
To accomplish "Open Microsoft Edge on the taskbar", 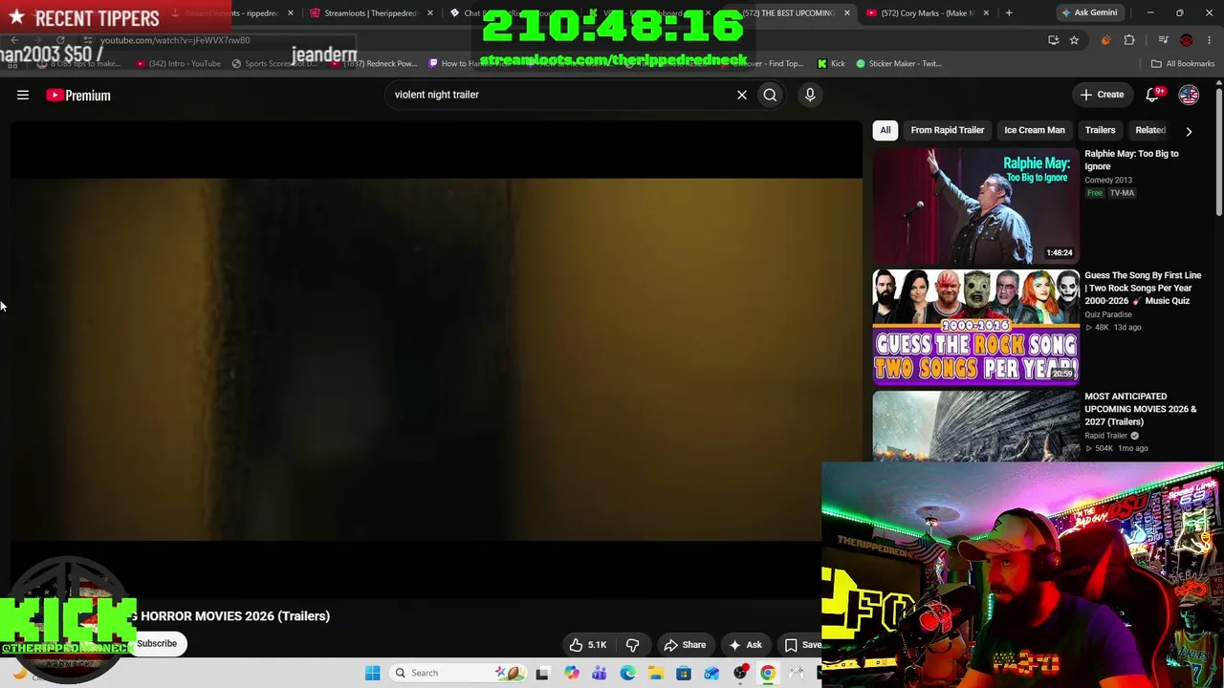I will coord(627,673).
